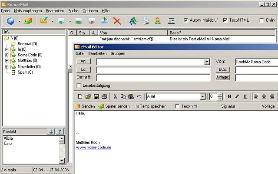Create new document in eMail Editor toolbar
The width and height of the screenshot is (278, 174).
pyautogui.click(x=80, y=96)
